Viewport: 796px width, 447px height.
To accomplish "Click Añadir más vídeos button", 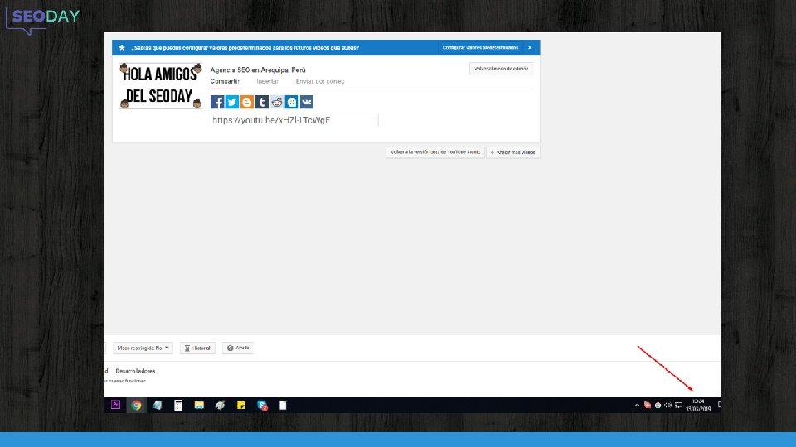I will coord(512,152).
